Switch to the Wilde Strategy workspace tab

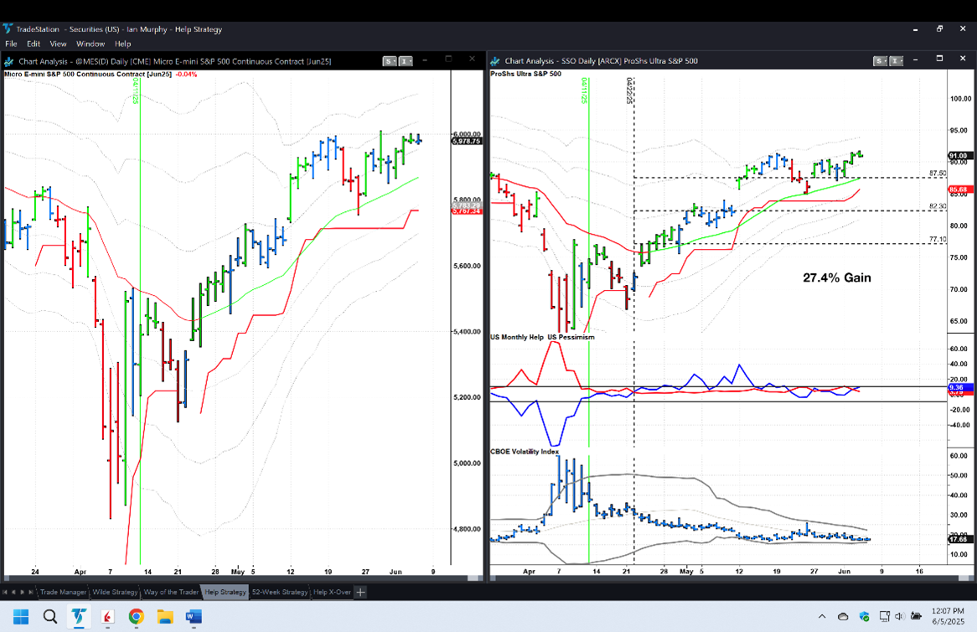(115, 592)
